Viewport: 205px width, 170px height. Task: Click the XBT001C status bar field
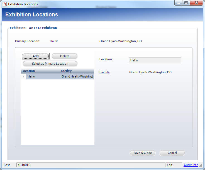[x=91, y=165]
